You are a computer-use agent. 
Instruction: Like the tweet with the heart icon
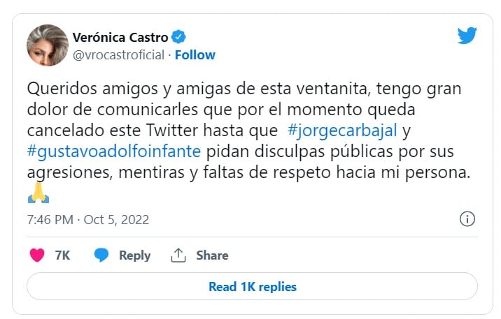point(37,255)
